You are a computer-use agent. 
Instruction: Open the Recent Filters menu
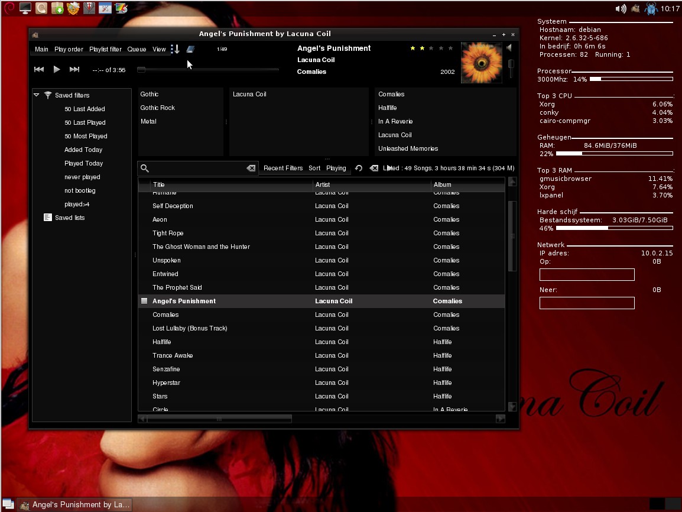(x=283, y=168)
